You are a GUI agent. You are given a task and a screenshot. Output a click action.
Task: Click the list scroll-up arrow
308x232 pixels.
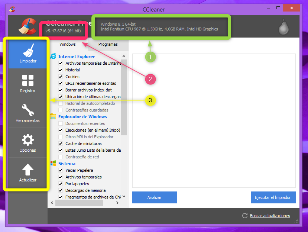(x=124, y=56)
